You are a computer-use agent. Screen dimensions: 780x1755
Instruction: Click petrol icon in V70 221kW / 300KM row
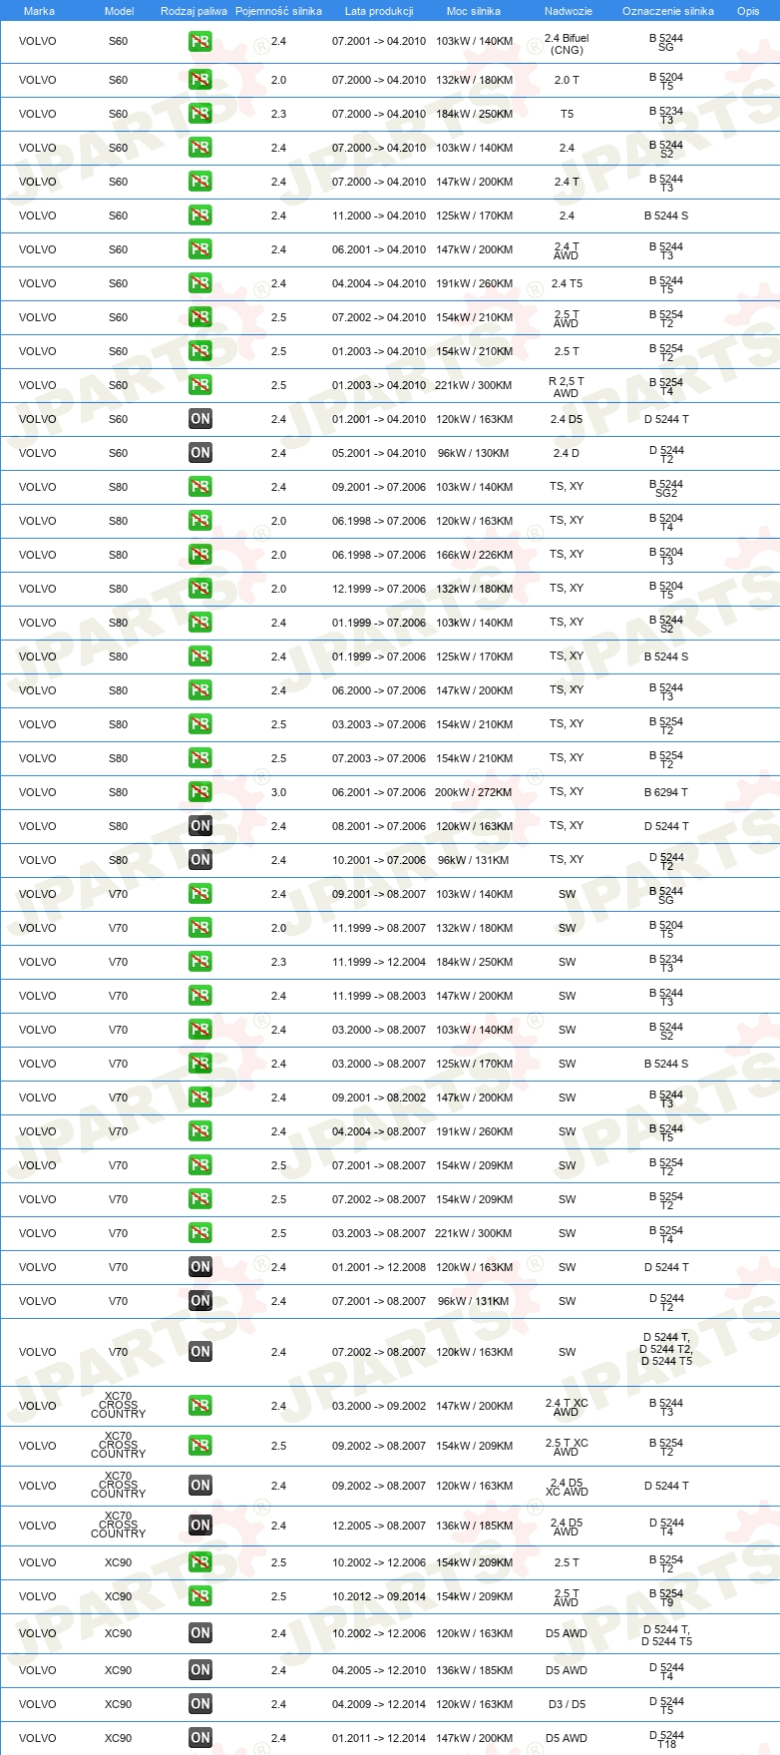click(200, 1233)
